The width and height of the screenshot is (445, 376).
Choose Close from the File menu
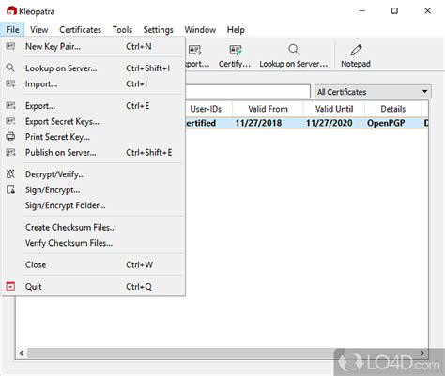point(93,264)
